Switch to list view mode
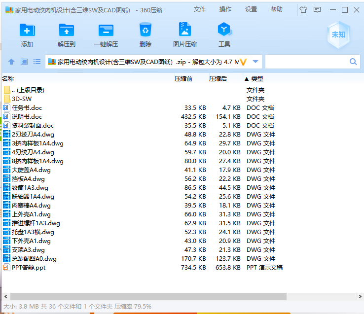 click(x=37, y=62)
